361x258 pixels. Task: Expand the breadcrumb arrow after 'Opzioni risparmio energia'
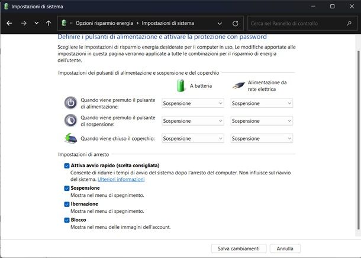[137, 23]
